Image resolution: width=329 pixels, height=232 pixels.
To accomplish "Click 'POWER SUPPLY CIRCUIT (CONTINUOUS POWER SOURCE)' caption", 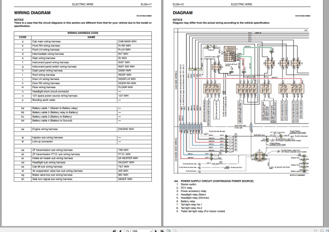I will (x=217, y=181).
